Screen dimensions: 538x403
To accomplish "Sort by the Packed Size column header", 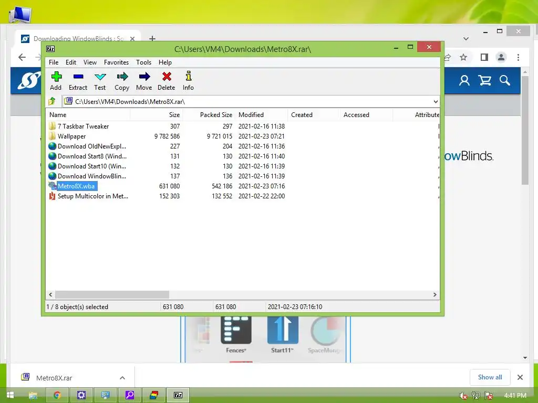I will 209,115.
